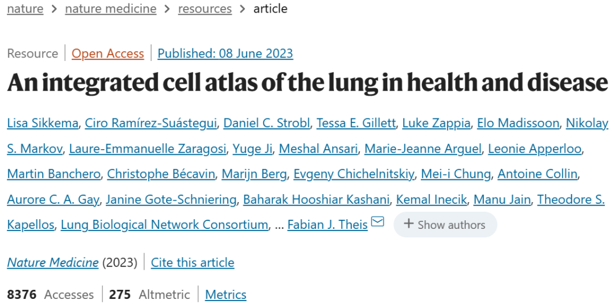The width and height of the screenshot is (615, 308).
Task: Open author Lisa Sikkema's profile
Action: click(43, 123)
